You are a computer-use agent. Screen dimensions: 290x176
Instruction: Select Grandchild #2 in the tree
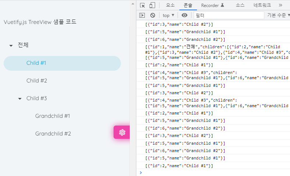[53, 134]
